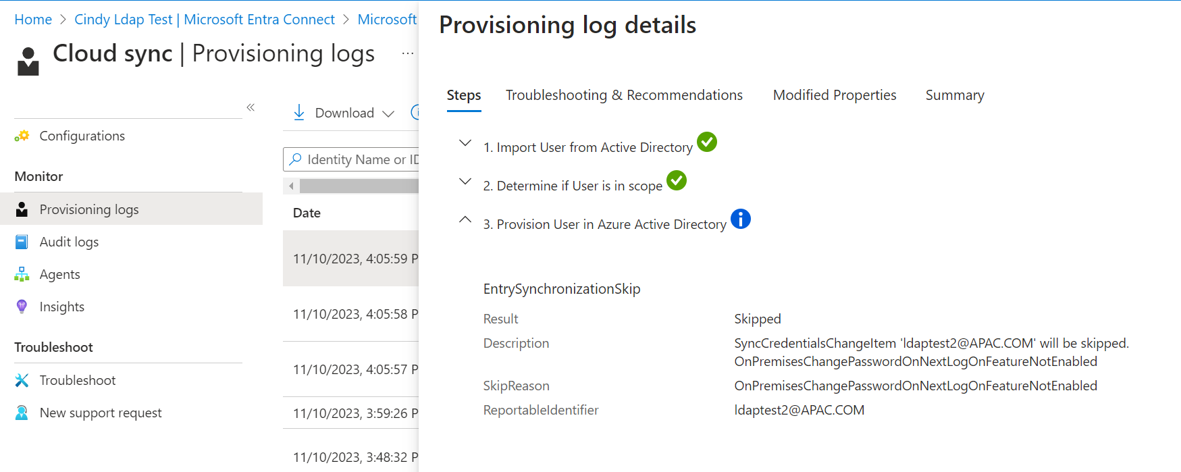Click the New support request icon
1181x472 pixels.
coord(22,413)
